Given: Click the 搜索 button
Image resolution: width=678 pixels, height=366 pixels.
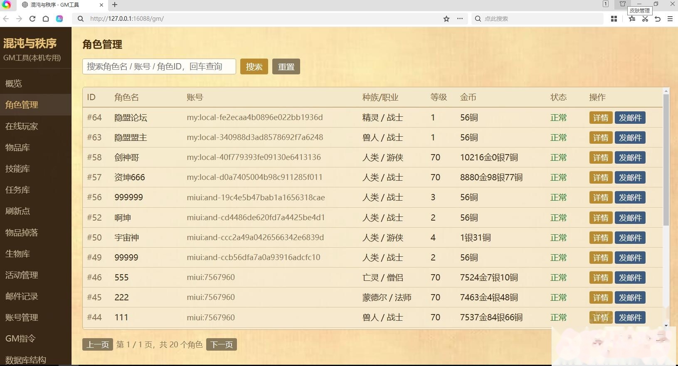Looking at the screenshot, I should [x=254, y=66].
